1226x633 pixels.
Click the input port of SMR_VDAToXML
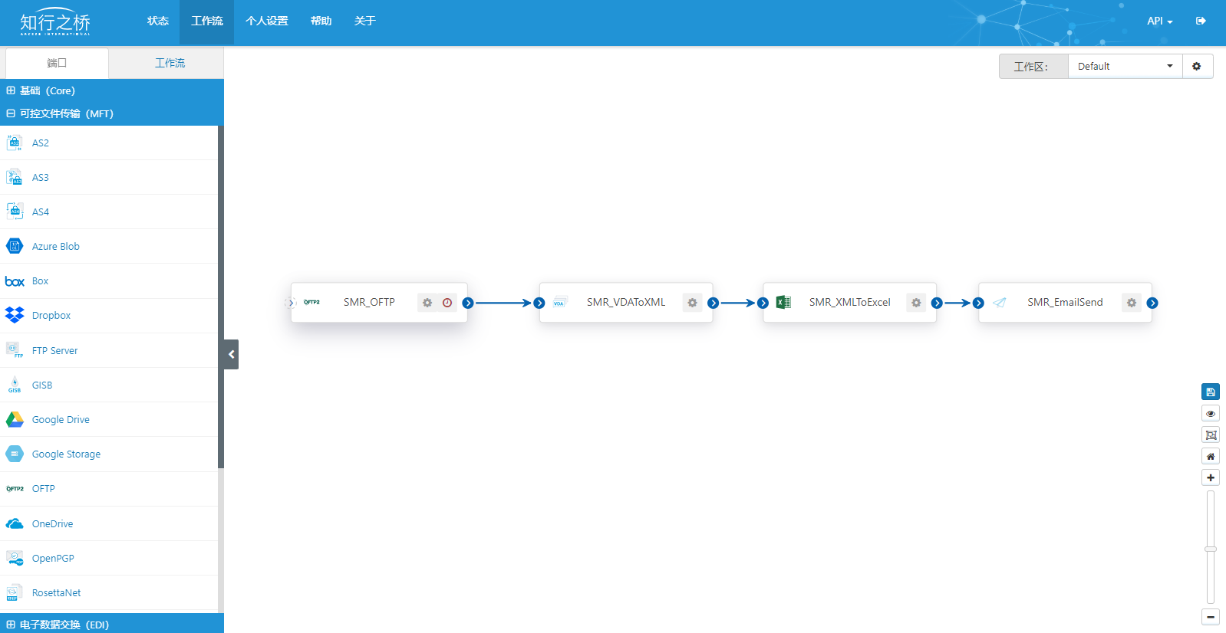point(539,303)
